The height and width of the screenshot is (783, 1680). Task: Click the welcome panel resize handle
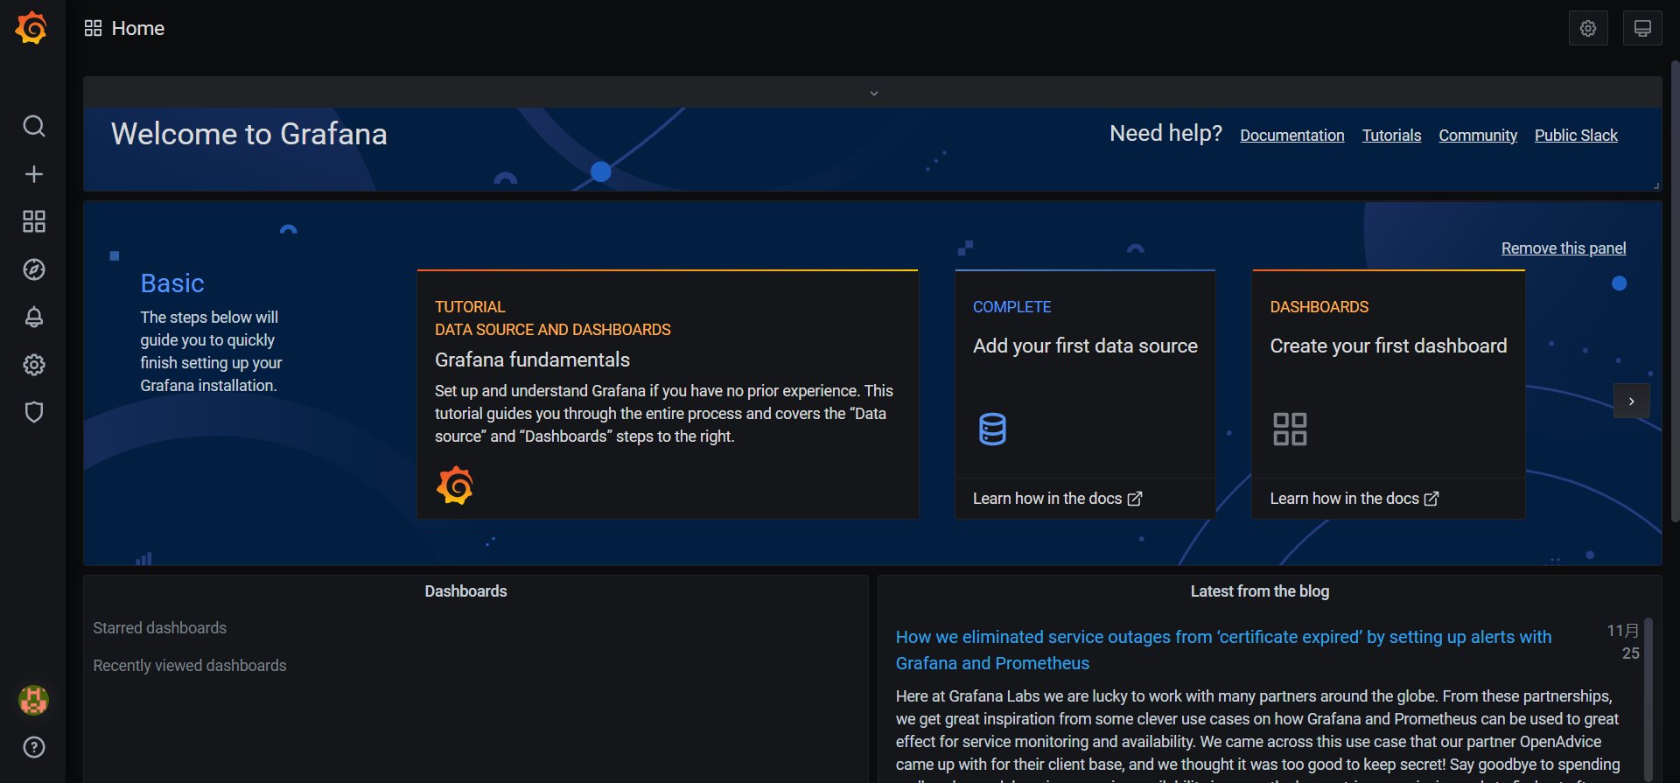[1656, 185]
